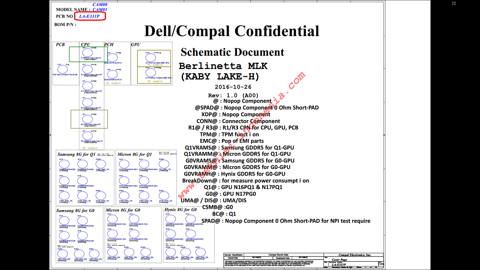Select 'R1@ / R3@' CPN legend line
Viewport: 480px width, 270px height.
coord(243,127)
